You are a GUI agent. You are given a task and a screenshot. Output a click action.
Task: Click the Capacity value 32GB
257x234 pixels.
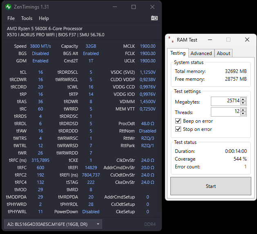pyautogui.click(x=91, y=46)
